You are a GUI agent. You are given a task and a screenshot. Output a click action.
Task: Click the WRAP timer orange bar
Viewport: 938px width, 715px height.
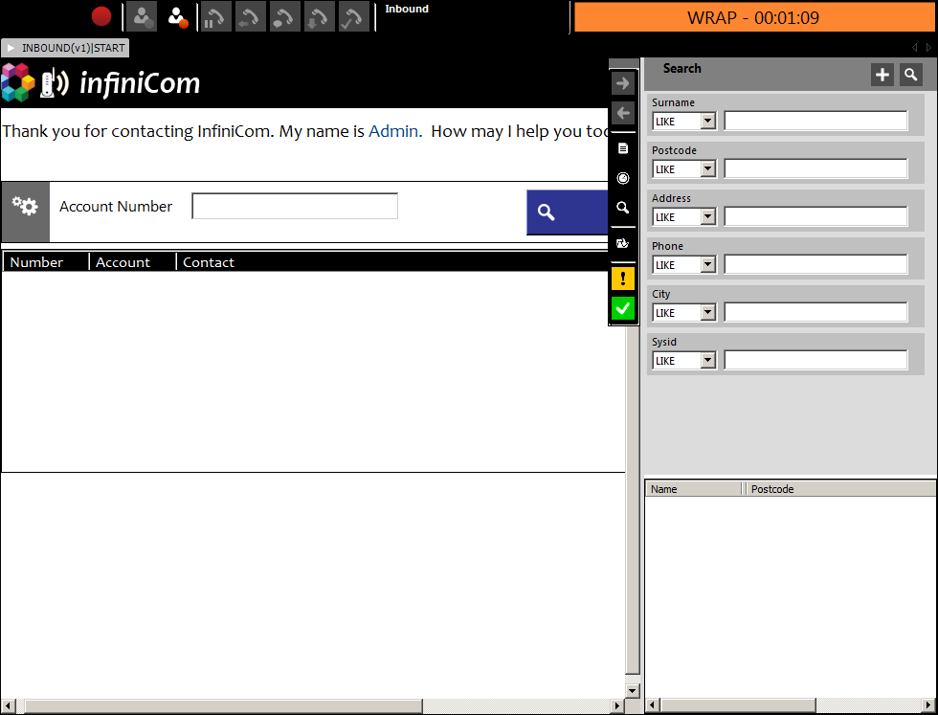[x=754, y=17]
